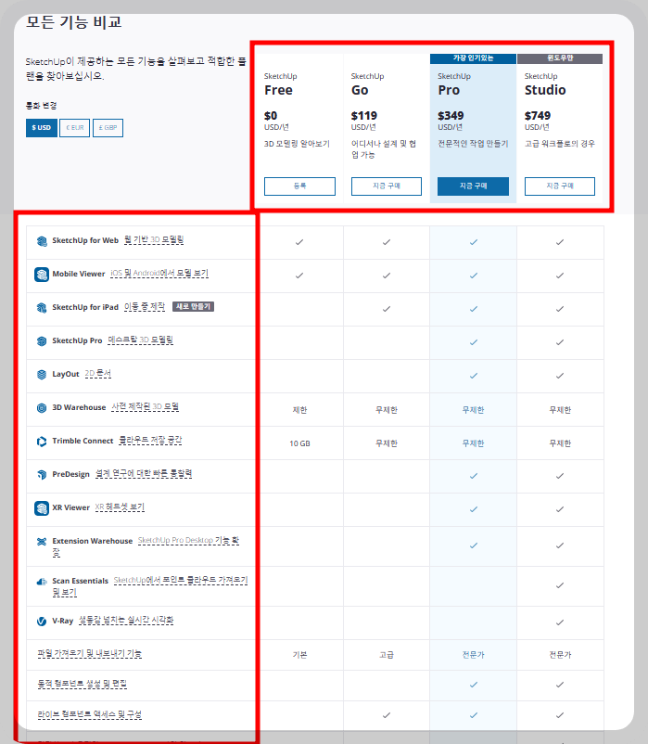Click the 기본 cell in file import row

coord(299,655)
